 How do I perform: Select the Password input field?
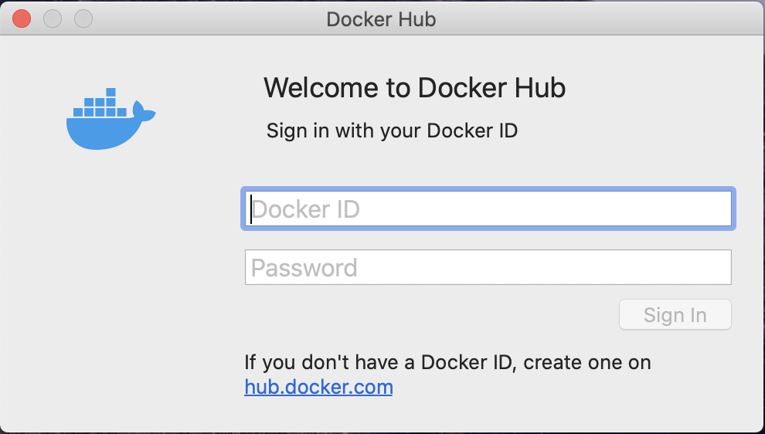[488, 267]
